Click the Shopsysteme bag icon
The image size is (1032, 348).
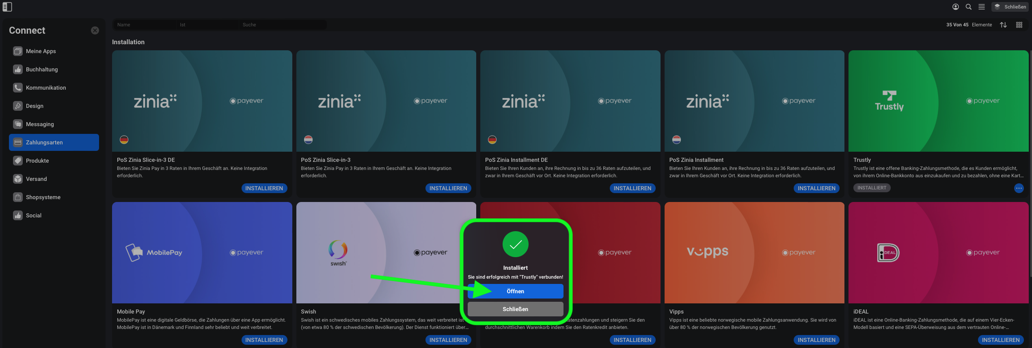pos(18,197)
